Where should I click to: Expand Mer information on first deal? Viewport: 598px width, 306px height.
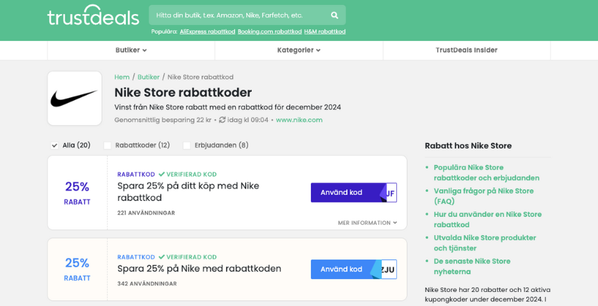pyautogui.click(x=367, y=223)
